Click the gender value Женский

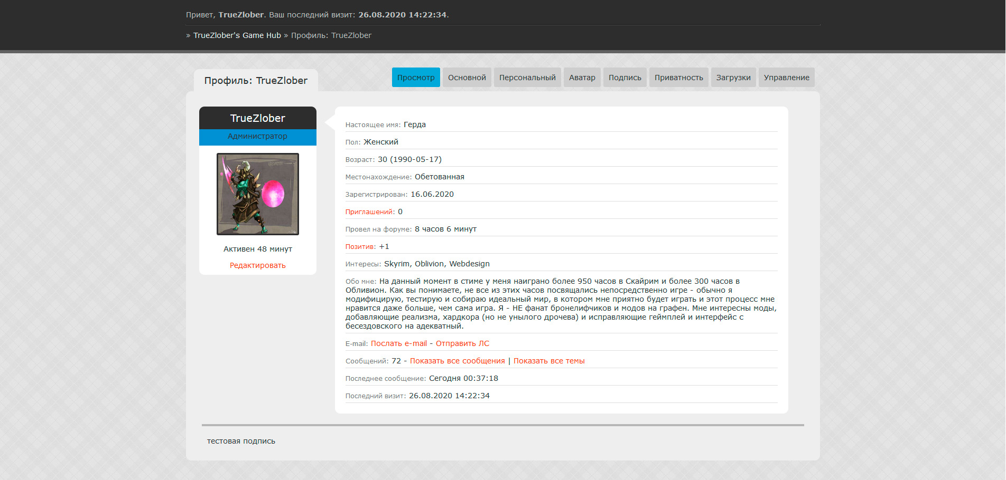point(381,142)
